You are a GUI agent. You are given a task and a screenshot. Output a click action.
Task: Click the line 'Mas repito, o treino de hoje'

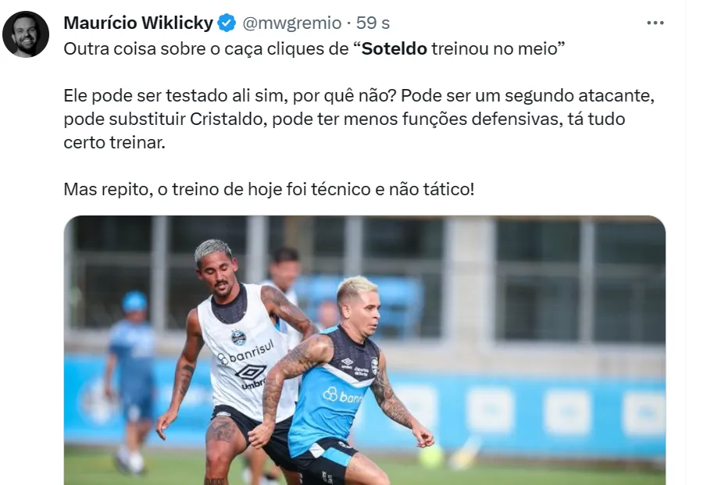[x=269, y=189]
